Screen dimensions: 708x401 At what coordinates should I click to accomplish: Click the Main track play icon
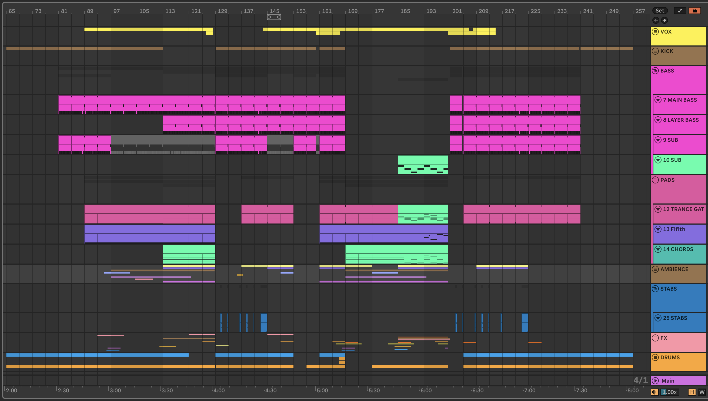click(x=655, y=381)
